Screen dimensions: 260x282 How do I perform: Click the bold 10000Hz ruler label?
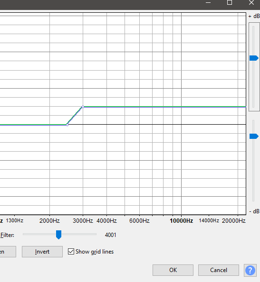point(182,221)
